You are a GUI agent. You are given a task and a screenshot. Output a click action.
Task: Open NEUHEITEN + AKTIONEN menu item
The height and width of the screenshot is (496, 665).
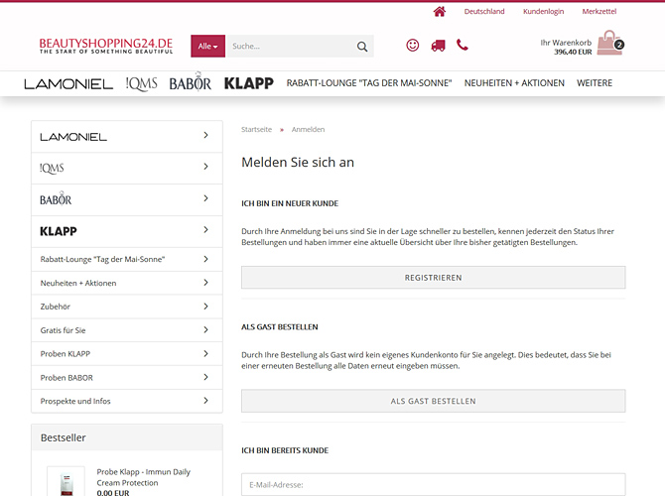pyautogui.click(x=514, y=83)
